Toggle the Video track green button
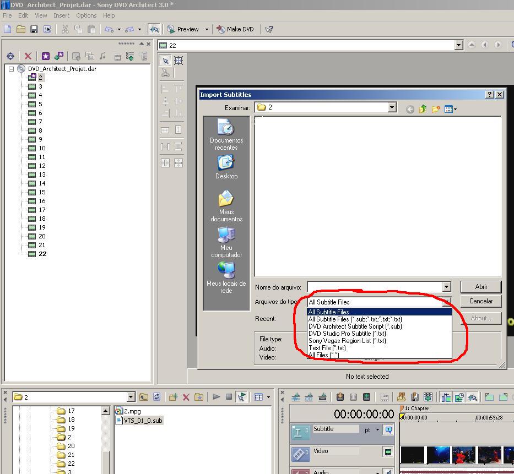 tap(388, 452)
